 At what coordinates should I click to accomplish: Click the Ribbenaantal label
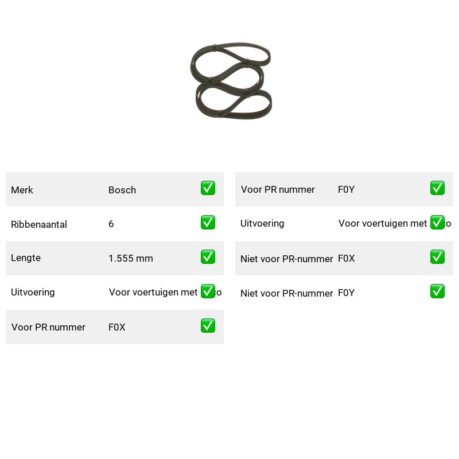tap(39, 224)
